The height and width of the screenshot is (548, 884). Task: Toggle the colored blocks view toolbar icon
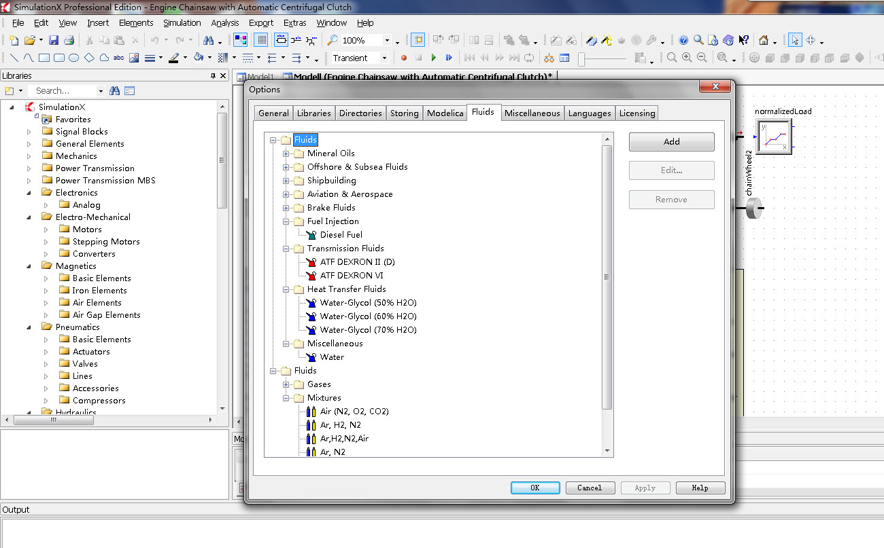[x=240, y=40]
